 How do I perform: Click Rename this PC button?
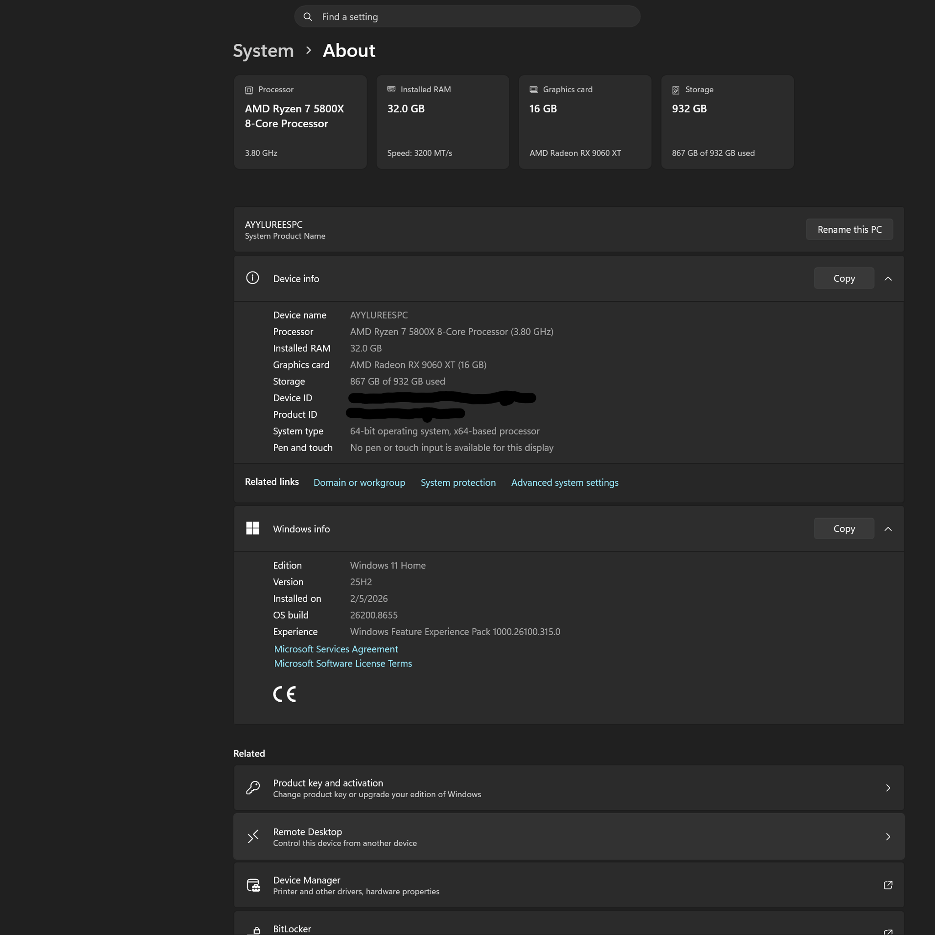tap(849, 229)
